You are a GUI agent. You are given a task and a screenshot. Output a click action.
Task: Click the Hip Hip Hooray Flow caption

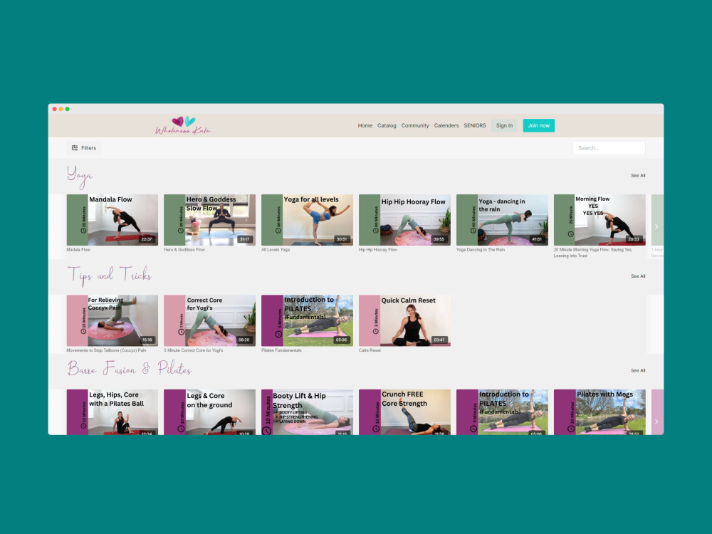[378, 250]
